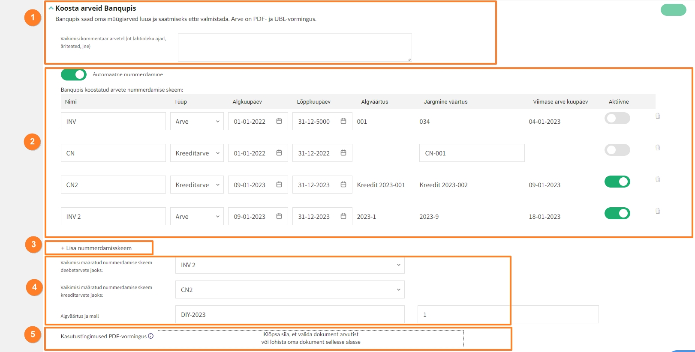695x352 pixels.
Task: Delete the INV numbering scheme row
Action: click(658, 116)
